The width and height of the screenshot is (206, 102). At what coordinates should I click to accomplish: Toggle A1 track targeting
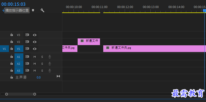point(19,57)
